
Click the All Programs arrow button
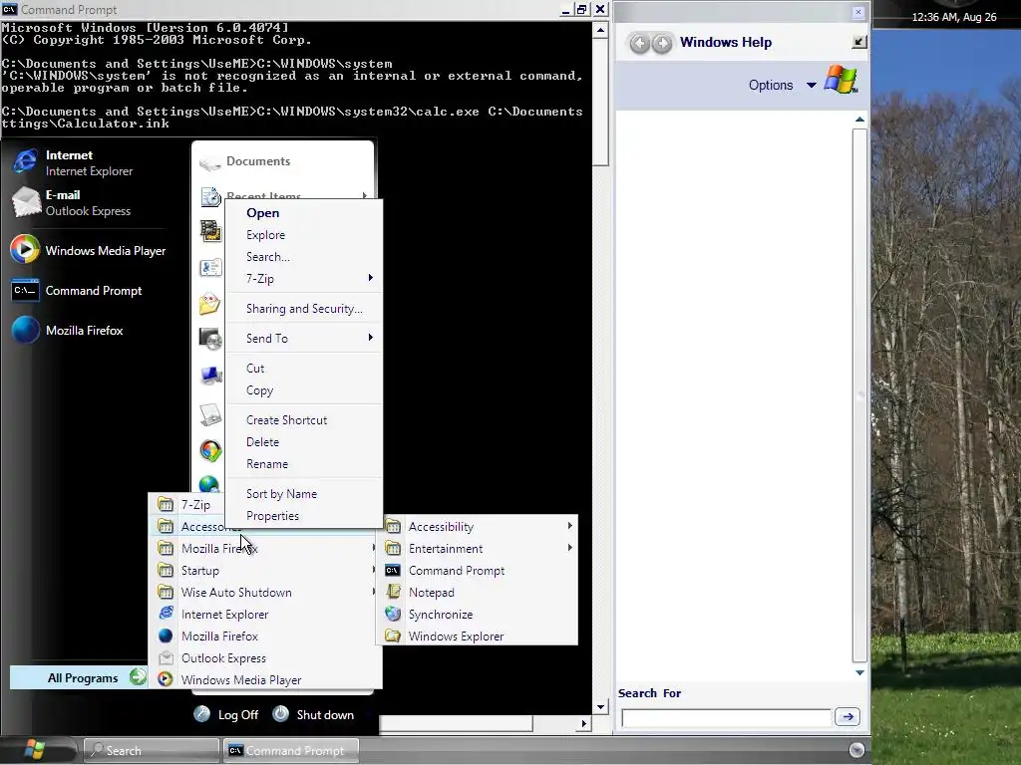tap(138, 677)
